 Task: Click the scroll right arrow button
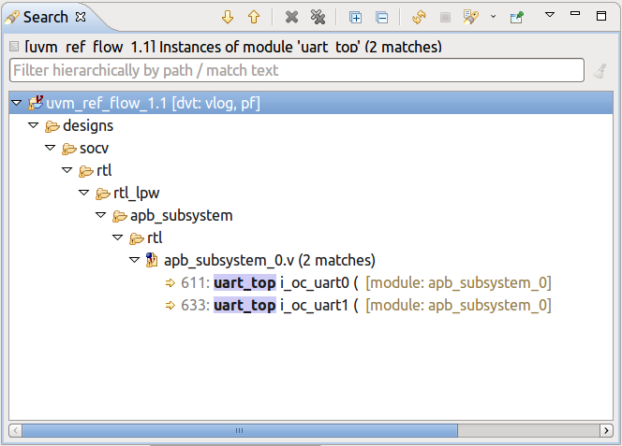point(606,430)
